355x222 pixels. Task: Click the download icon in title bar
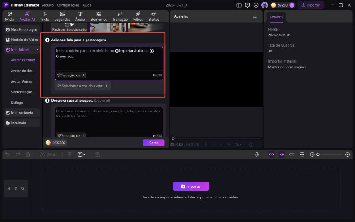click(x=256, y=5)
